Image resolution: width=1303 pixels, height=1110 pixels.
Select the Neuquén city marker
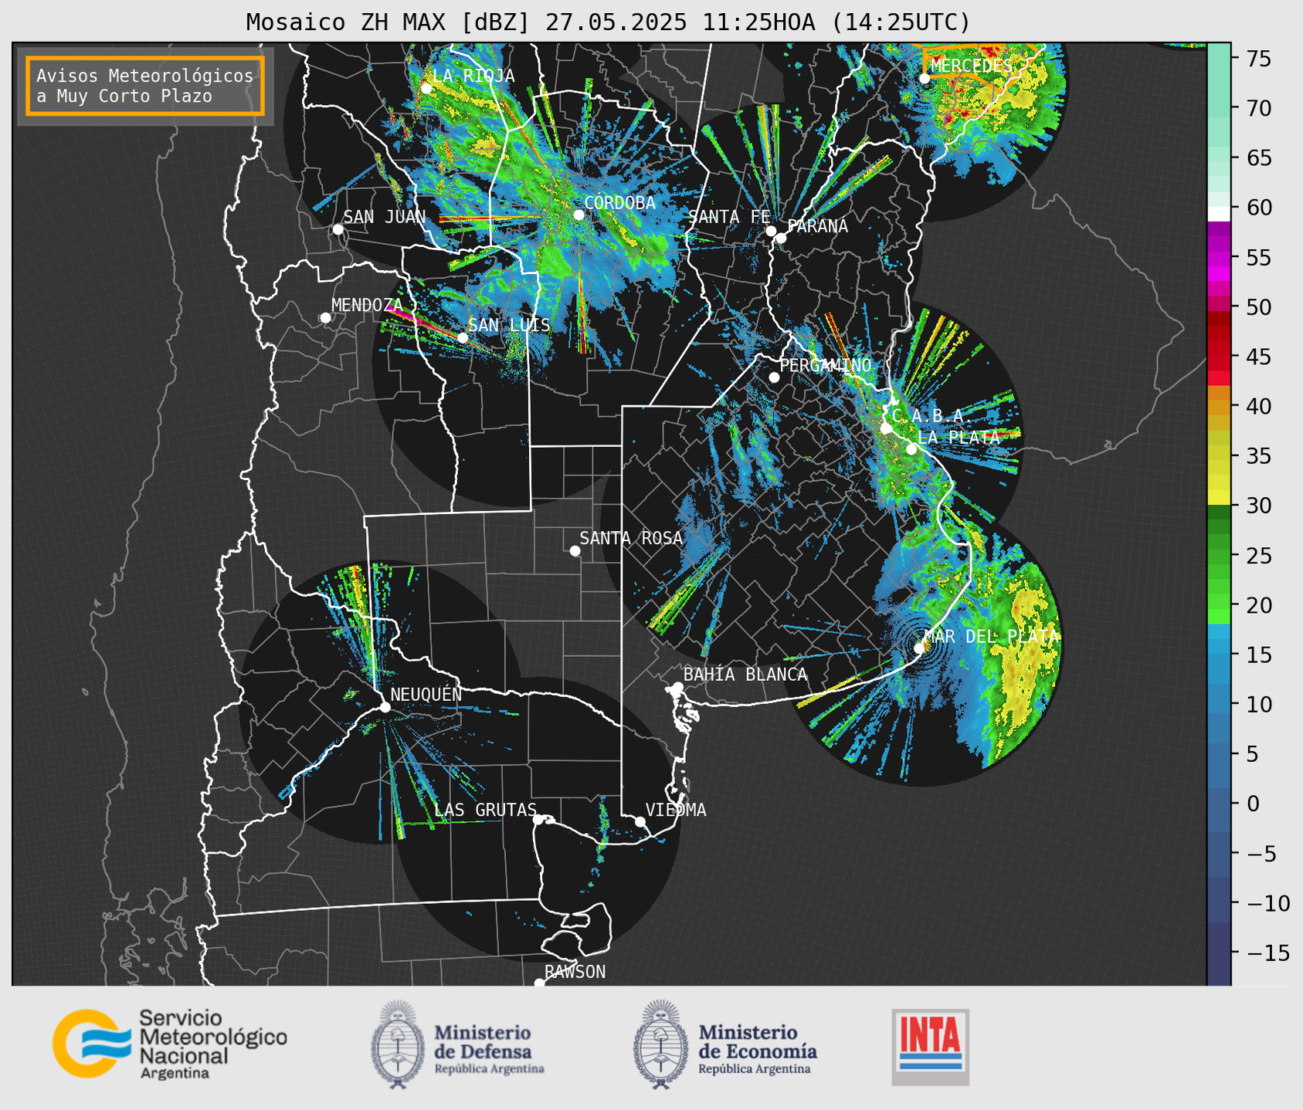(385, 707)
